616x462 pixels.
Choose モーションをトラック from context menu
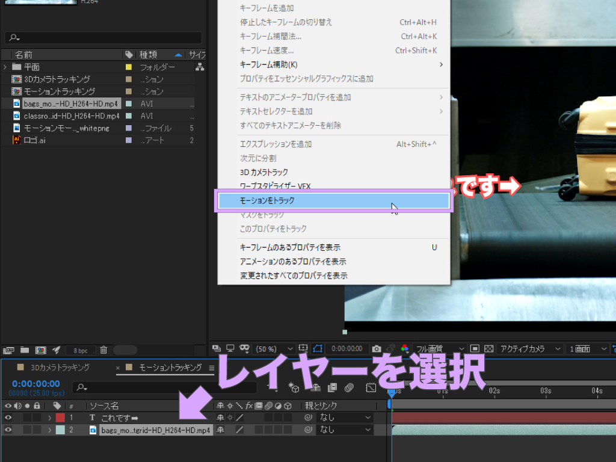coord(333,201)
